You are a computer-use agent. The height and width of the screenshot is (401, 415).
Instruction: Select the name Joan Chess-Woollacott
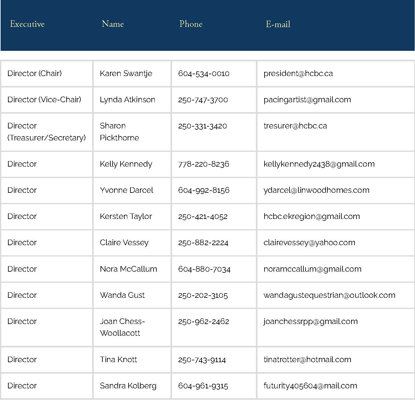pos(122,327)
